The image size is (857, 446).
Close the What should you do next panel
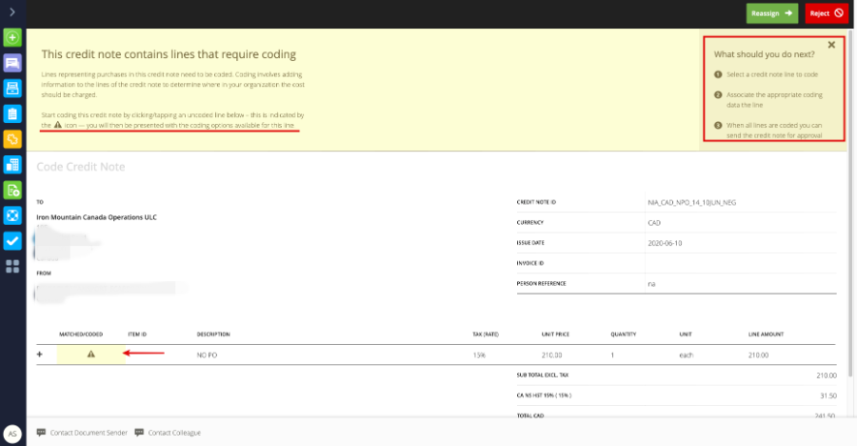point(831,45)
